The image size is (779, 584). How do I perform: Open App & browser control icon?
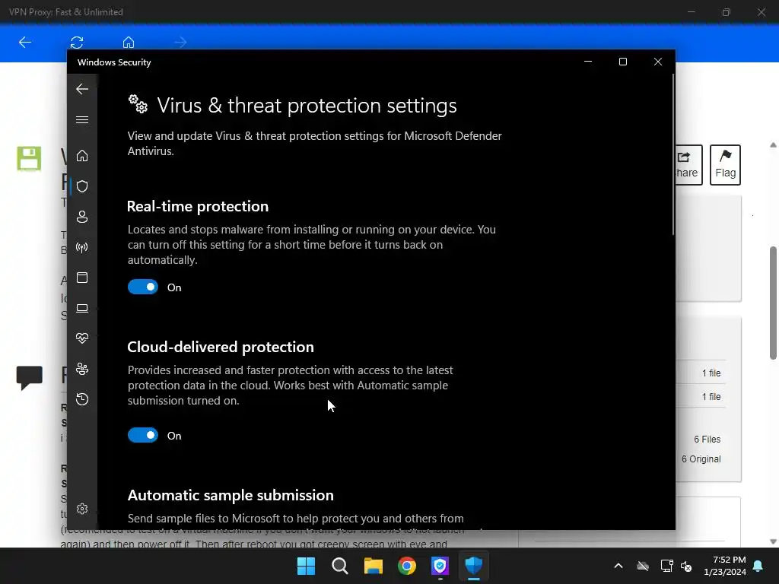[82, 278]
